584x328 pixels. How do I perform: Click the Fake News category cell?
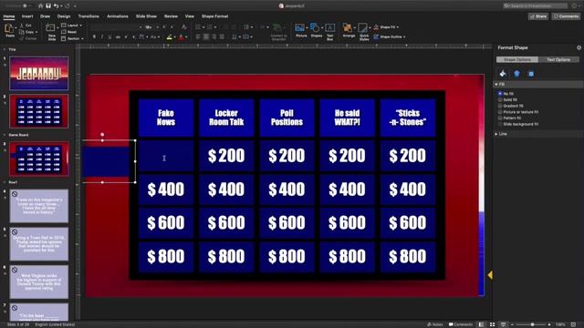tap(166, 118)
